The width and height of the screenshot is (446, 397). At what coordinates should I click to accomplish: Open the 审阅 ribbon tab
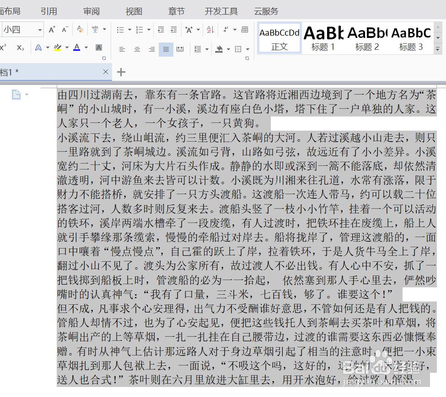[x=91, y=11]
